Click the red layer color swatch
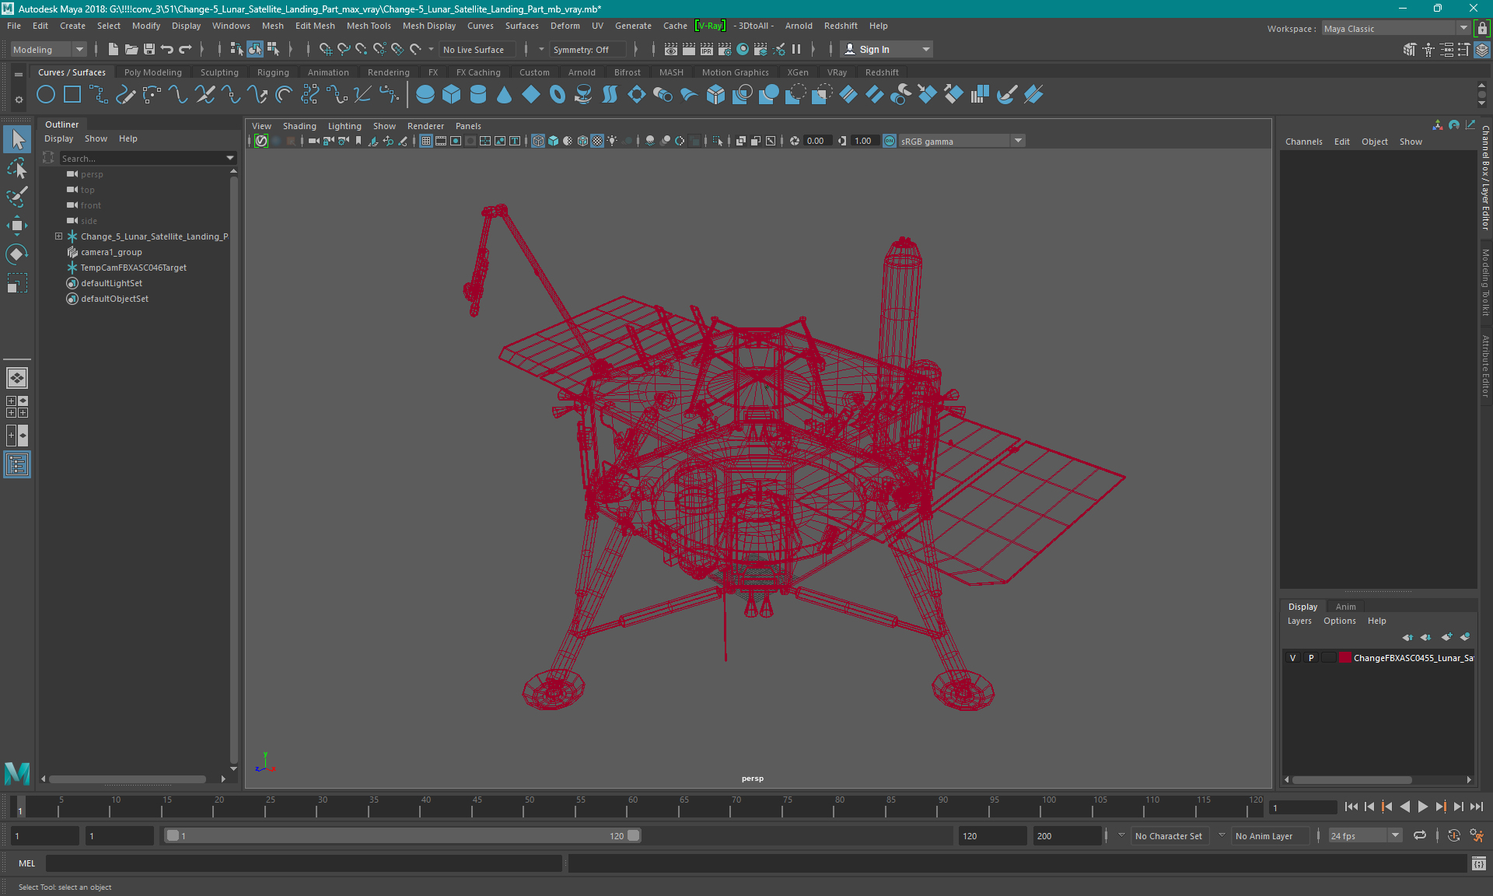The width and height of the screenshot is (1493, 896). (1344, 658)
